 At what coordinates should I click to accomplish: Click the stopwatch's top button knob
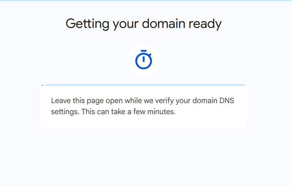143,51
